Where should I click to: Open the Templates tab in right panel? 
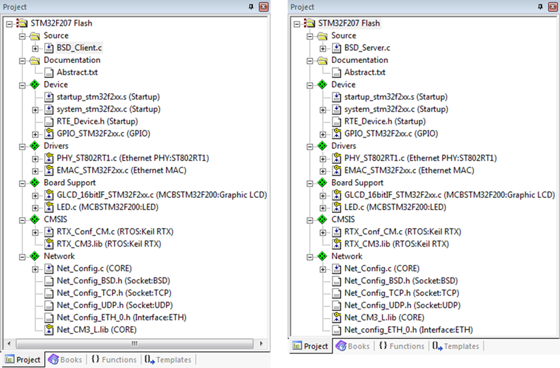tap(456, 346)
